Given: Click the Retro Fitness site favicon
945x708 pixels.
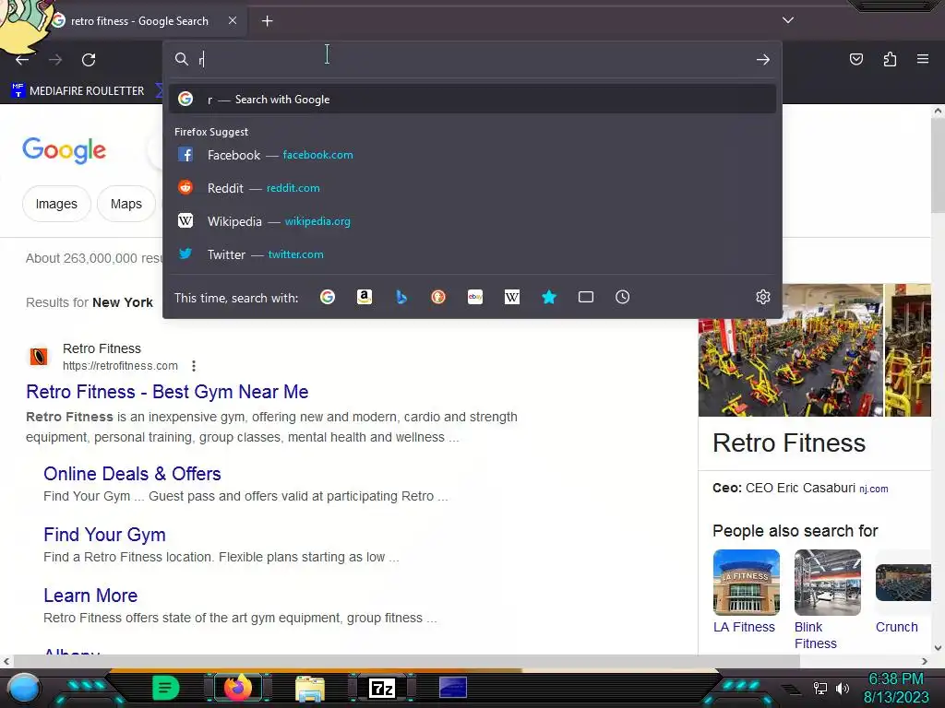Looking at the screenshot, I should coord(39,357).
